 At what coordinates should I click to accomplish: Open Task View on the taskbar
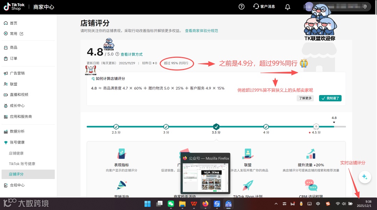tap(159, 204)
